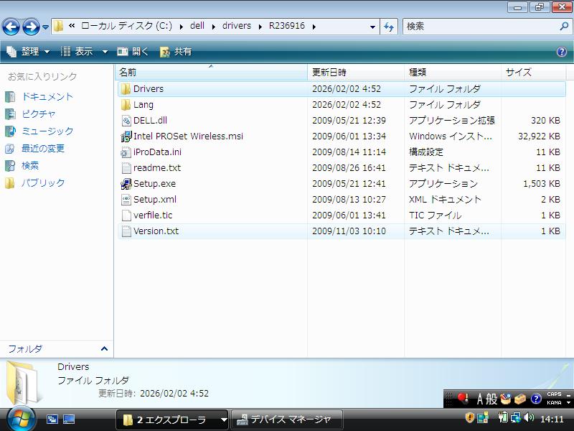Screen dimensions: 574x431
Task: Toggle KANA indicator in language bar
Action: (x=554, y=402)
